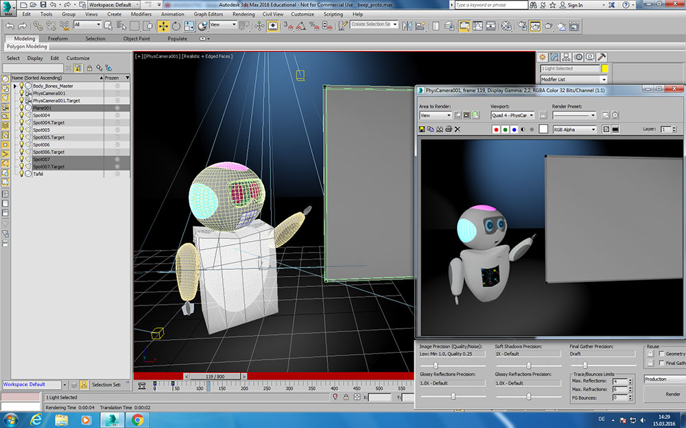Expand the Modifier List dropdown

[x=573, y=79]
